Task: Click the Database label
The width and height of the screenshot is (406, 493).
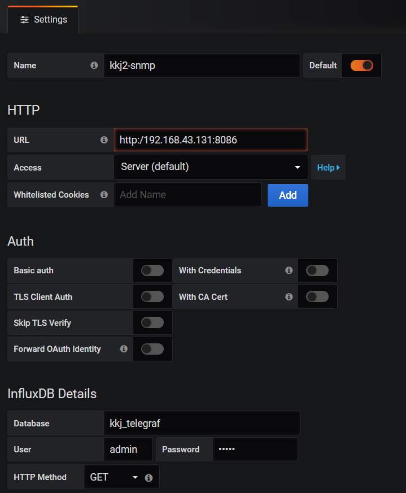Action: click(32, 424)
